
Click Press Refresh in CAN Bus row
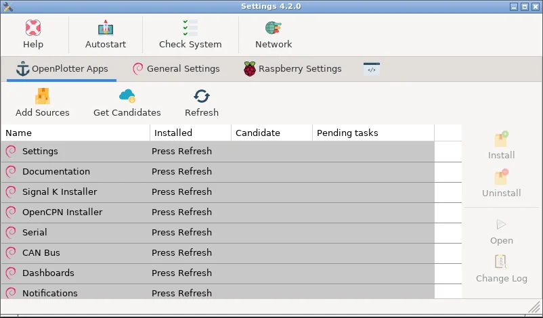click(x=181, y=252)
